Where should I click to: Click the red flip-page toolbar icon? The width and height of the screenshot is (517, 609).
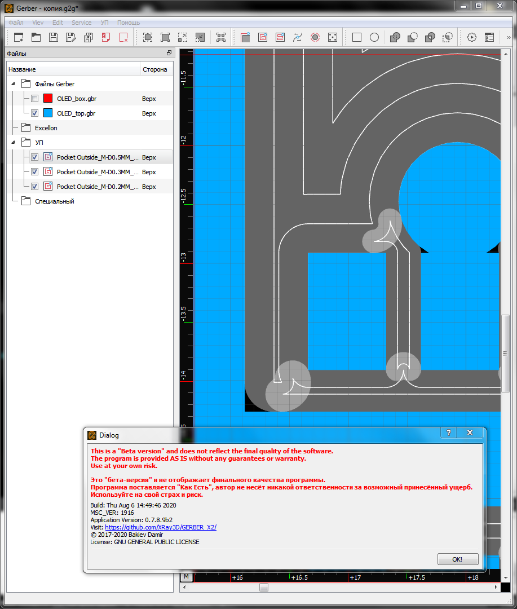click(x=106, y=37)
